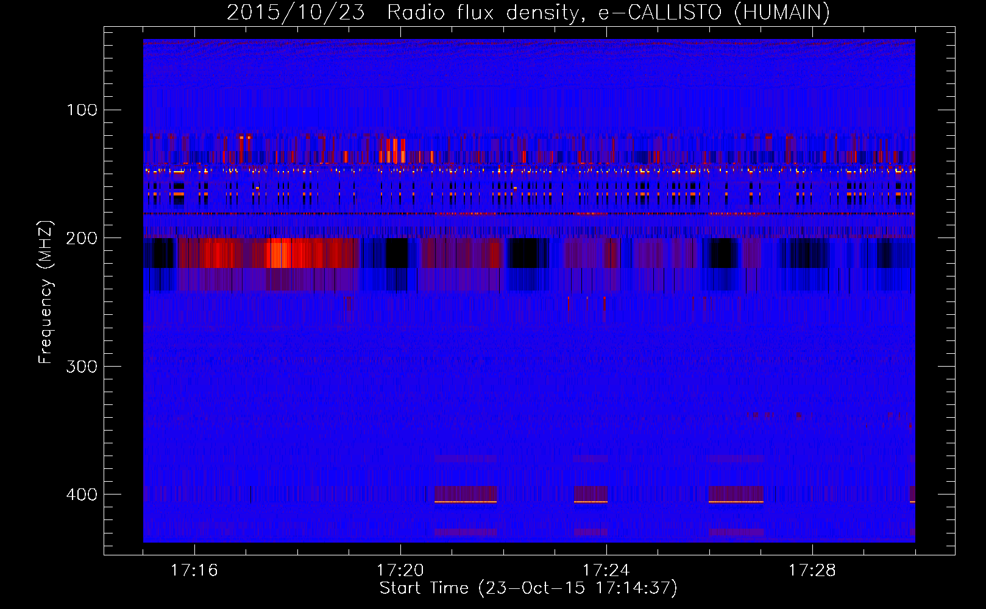Click the bright orange burst near 210 MHz

point(280,253)
